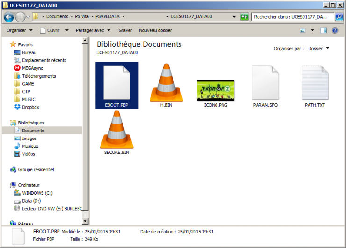
Task: Open Emplacements récents in sidebar
Action: pos(40,60)
